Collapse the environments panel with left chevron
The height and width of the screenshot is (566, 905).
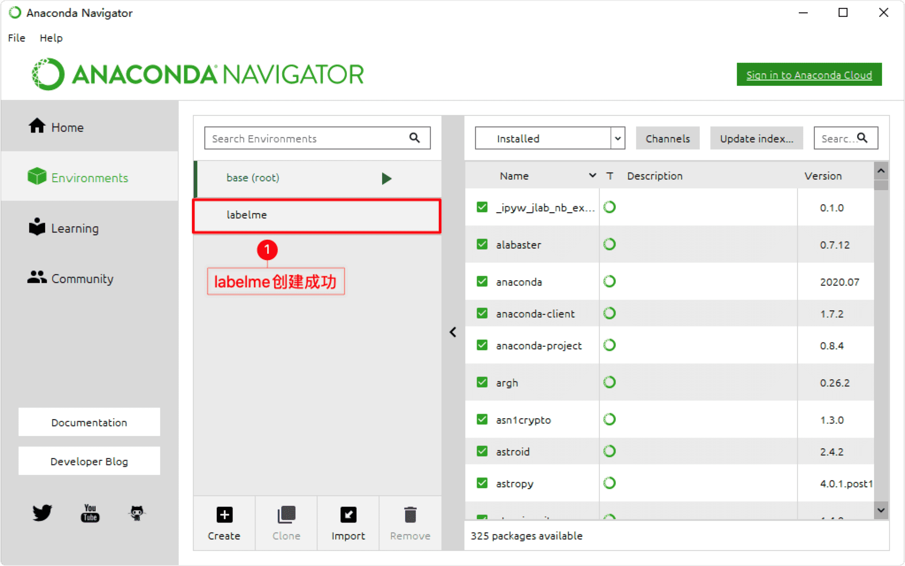(x=453, y=332)
